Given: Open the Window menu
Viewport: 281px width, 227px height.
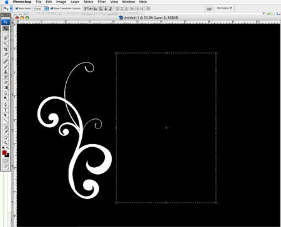Looking at the screenshot, I should 129,2.
